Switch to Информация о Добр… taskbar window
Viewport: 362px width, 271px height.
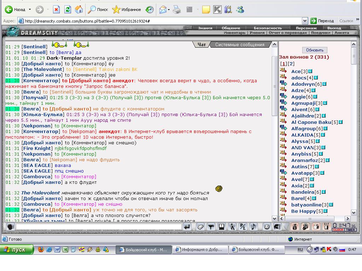200,249
